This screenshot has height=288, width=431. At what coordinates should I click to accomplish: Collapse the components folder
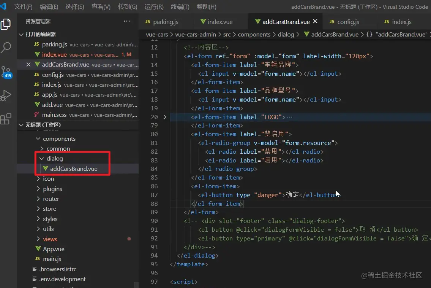coord(38,138)
